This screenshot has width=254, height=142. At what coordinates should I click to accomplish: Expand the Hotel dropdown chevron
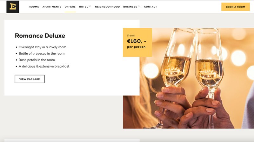point(90,6)
